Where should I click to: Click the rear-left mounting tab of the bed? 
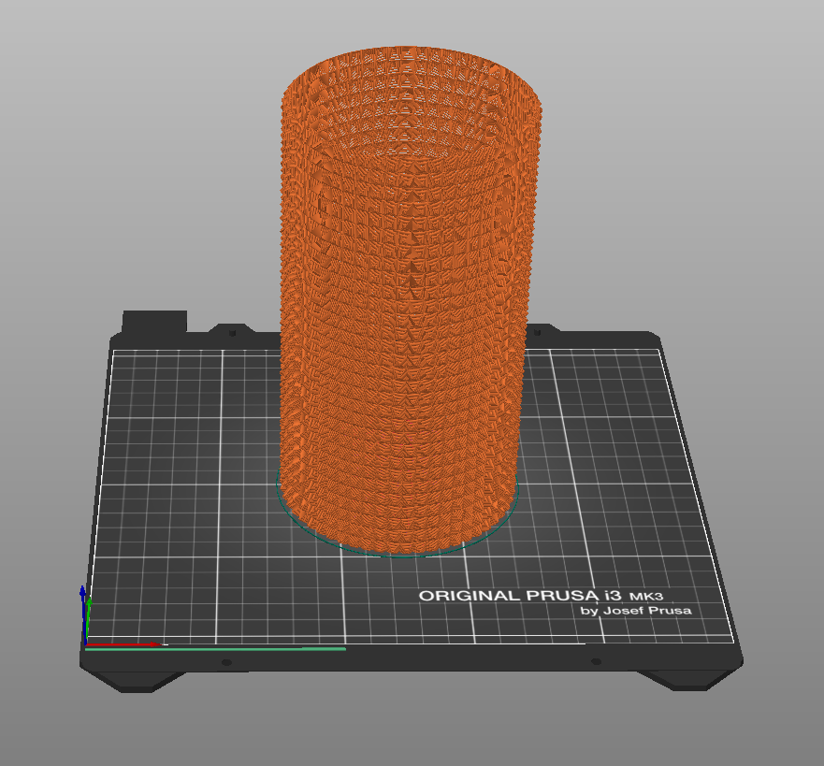click(x=231, y=330)
